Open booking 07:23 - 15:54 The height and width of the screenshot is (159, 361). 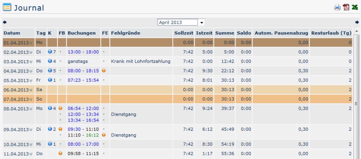83,80
